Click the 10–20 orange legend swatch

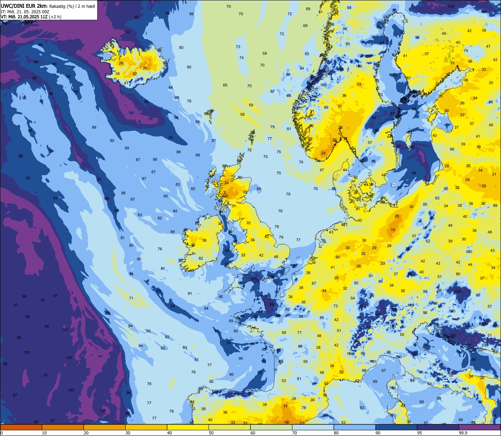click(63, 427)
